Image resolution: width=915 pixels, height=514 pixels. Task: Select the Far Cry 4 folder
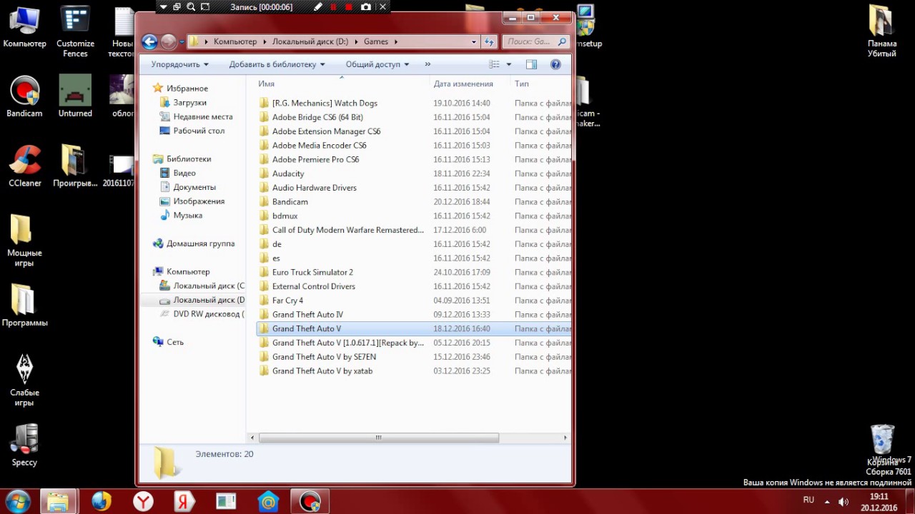(x=287, y=301)
